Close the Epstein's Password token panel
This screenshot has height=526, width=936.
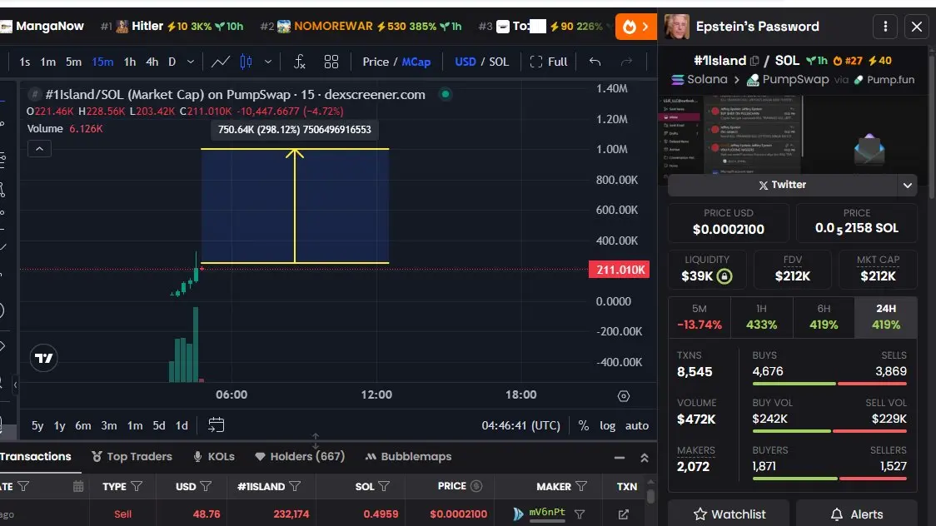(x=917, y=27)
